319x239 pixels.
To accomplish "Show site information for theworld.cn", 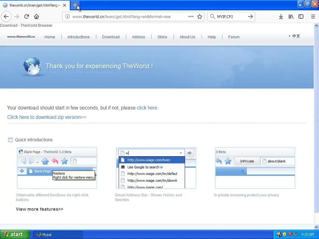I will click(x=68, y=17).
